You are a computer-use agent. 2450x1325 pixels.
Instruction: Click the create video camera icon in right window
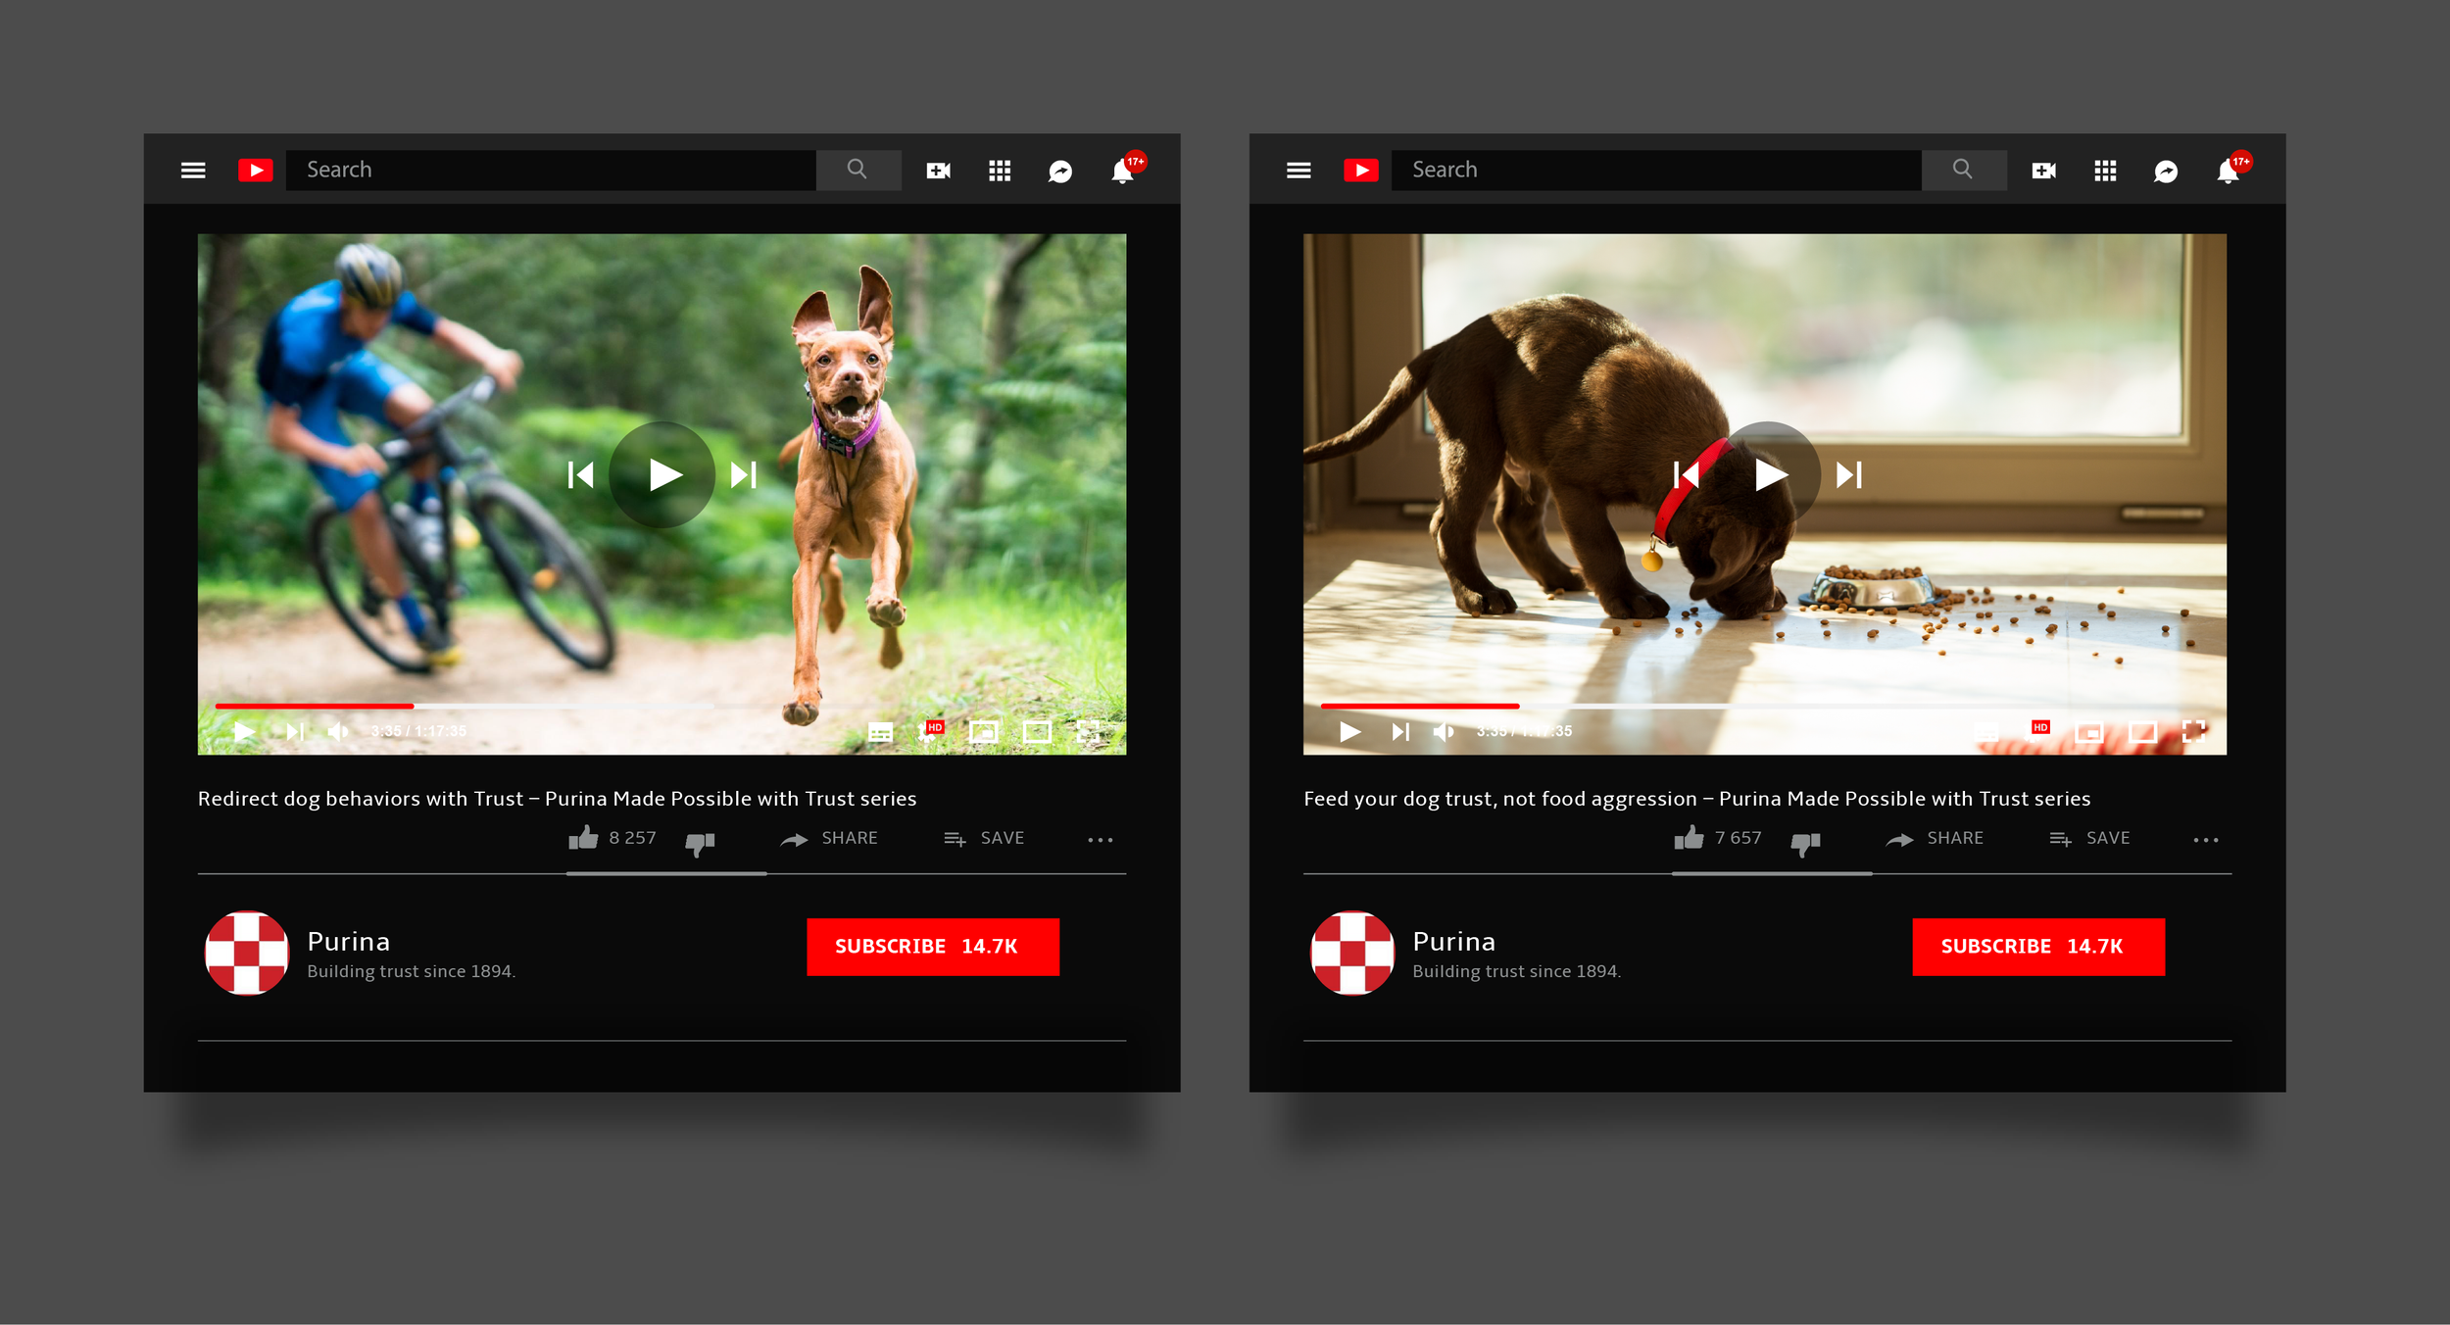(2043, 171)
